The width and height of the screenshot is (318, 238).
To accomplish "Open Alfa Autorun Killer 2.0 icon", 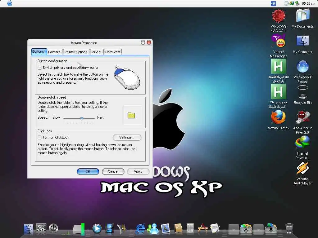I will click(302, 122).
